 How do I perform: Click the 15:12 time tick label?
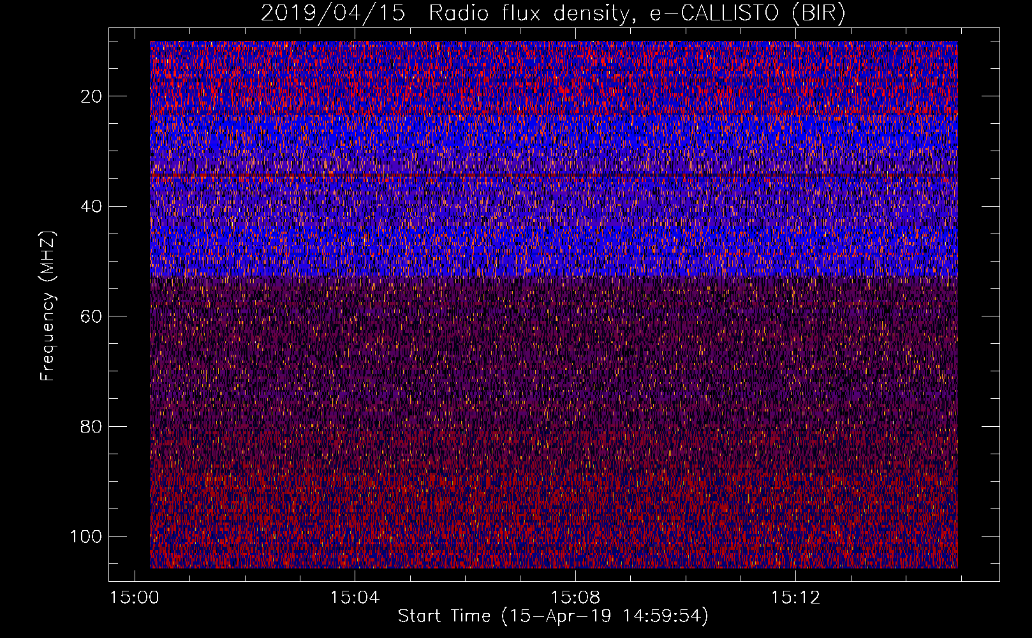coord(795,598)
